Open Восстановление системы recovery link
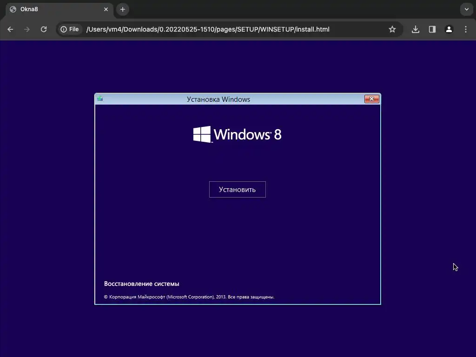Viewport: 476px width, 357px height. (141, 284)
